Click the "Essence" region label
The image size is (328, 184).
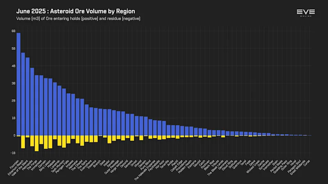[x=92, y=164]
